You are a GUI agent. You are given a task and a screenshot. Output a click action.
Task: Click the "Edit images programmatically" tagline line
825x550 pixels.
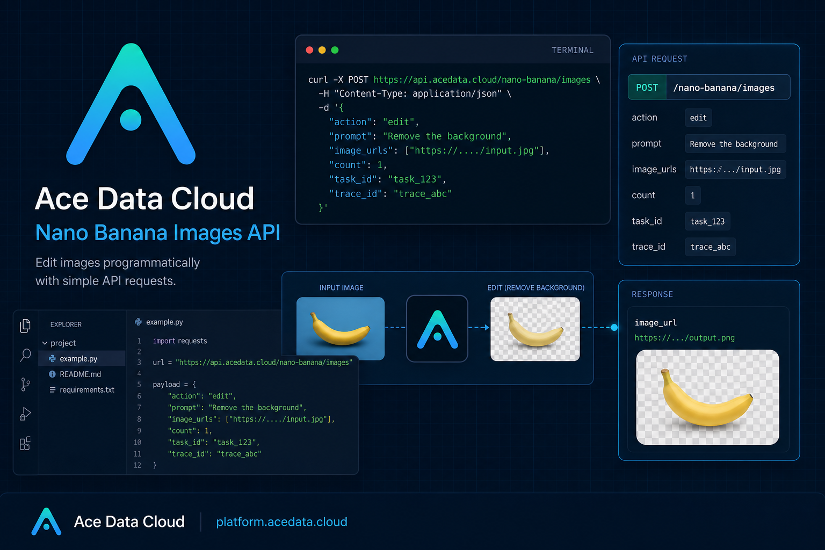[118, 263]
